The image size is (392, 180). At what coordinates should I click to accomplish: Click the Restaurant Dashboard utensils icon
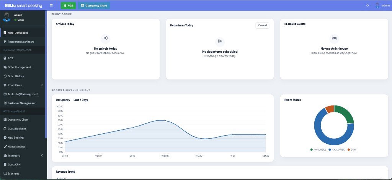[5, 42]
